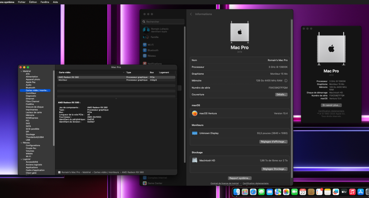The width and height of the screenshot is (369, 198).
Task: Click the Réseau globe icon in Settings
Action: point(145,56)
